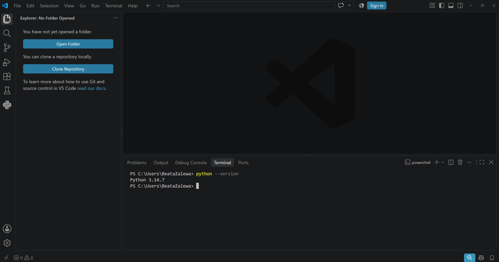
Task: Kill terminal with trash icon
Action: [x=460, y=162]
